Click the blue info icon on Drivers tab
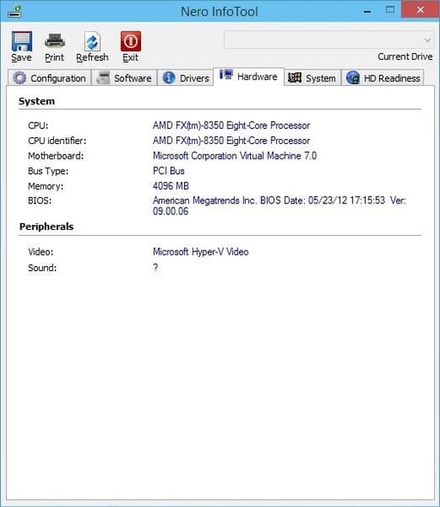Image resolution: width=440 pixels, height=507 pixels. click(168, 77)
